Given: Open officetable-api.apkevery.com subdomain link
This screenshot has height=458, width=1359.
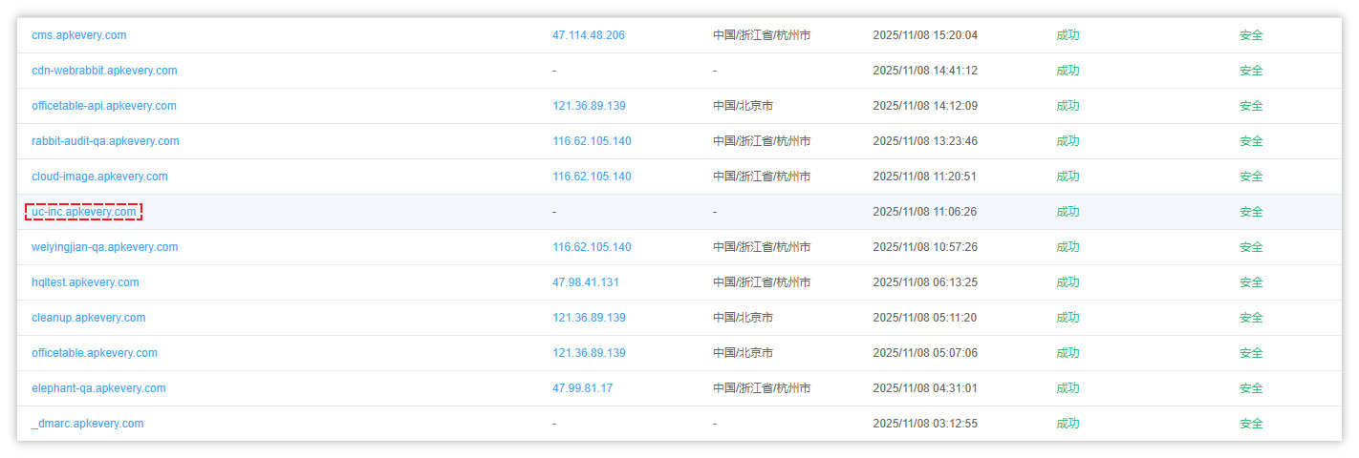Looking at the screenshot, I should point(104,106).
